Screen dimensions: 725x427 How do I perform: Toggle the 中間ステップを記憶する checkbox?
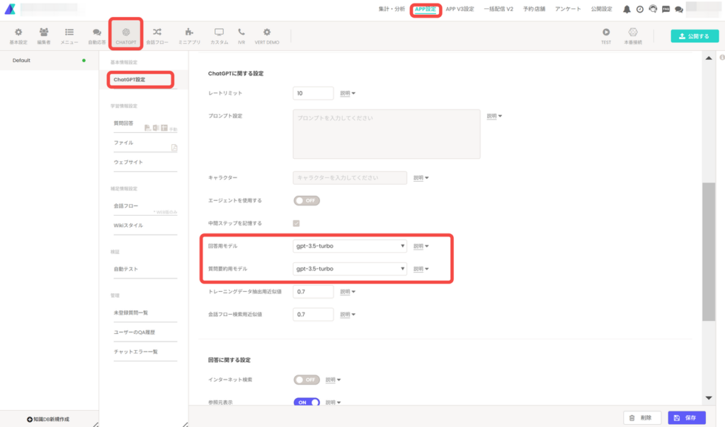coord(297,223)
